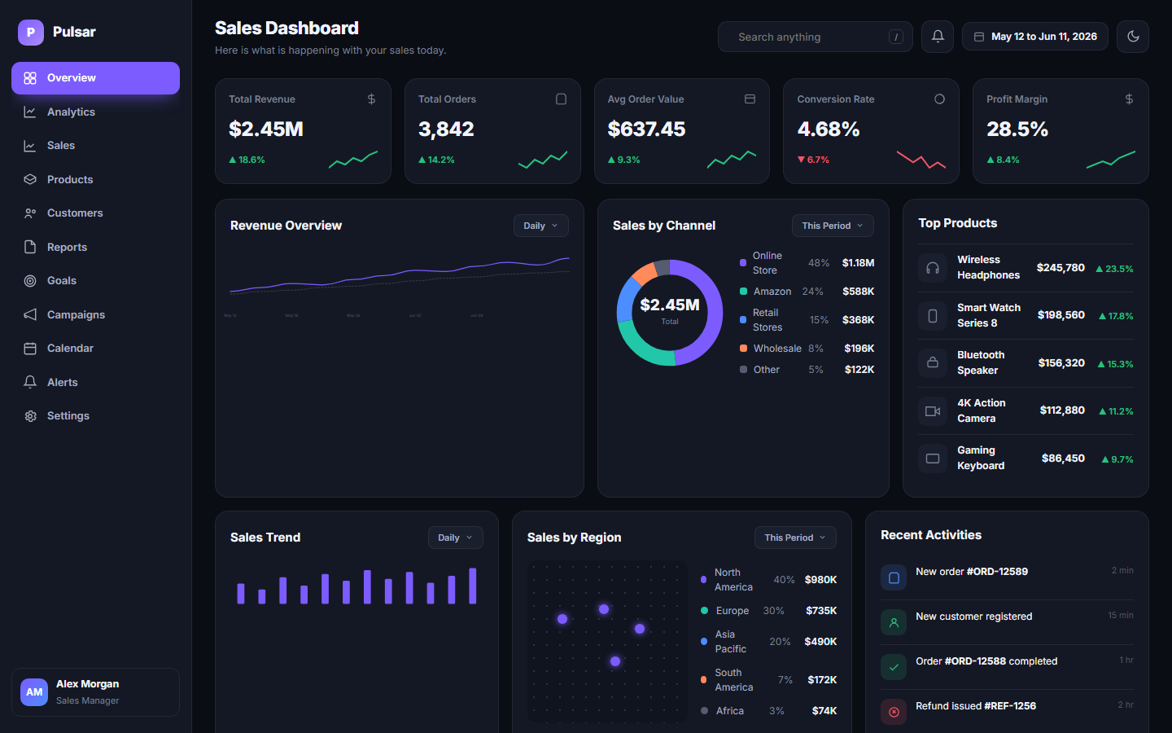Click AM avatar of Alex Morgan
Image resolution: width=1172 pixels, height=733 pixels.
click(x=34, y=692)
